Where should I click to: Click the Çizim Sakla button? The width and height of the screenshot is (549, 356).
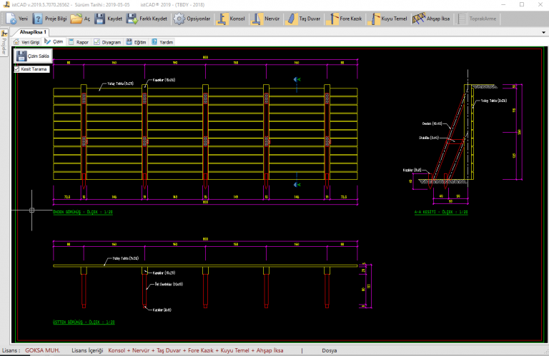32,56
